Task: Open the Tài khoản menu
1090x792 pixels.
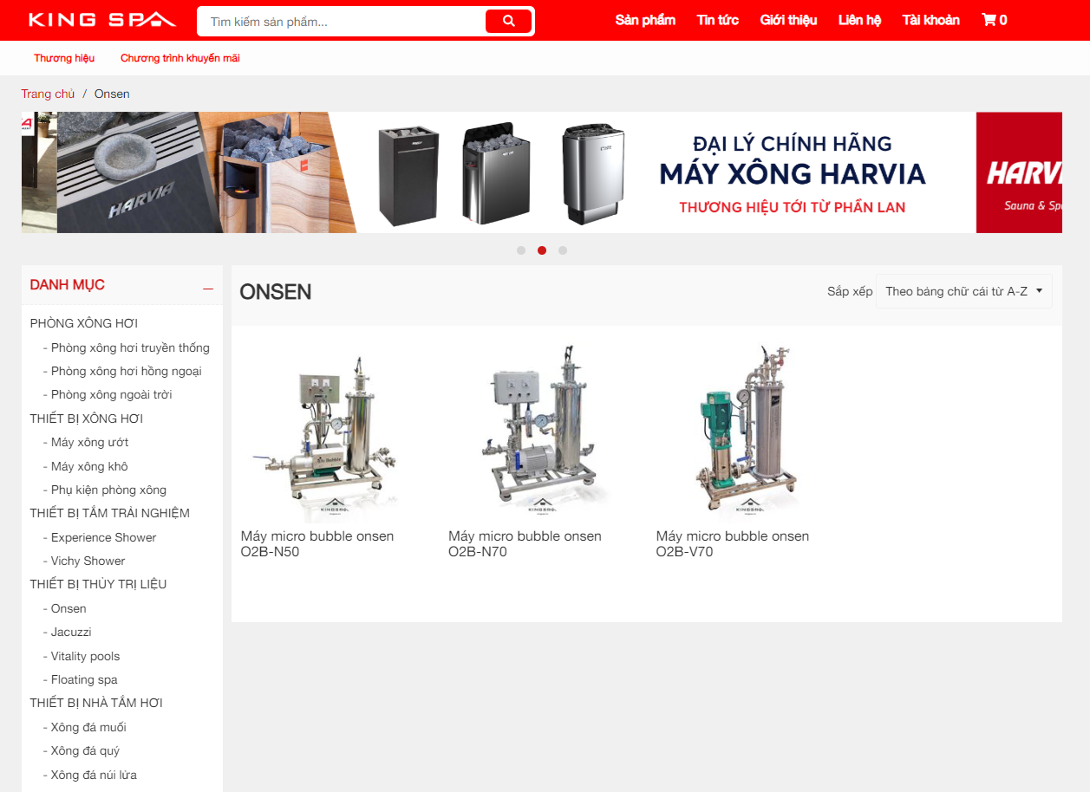Action: pos(930,20)
